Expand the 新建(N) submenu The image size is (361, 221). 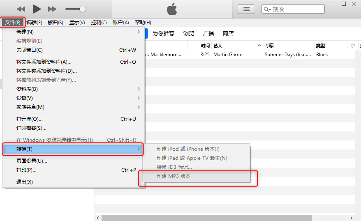point(74,32)
